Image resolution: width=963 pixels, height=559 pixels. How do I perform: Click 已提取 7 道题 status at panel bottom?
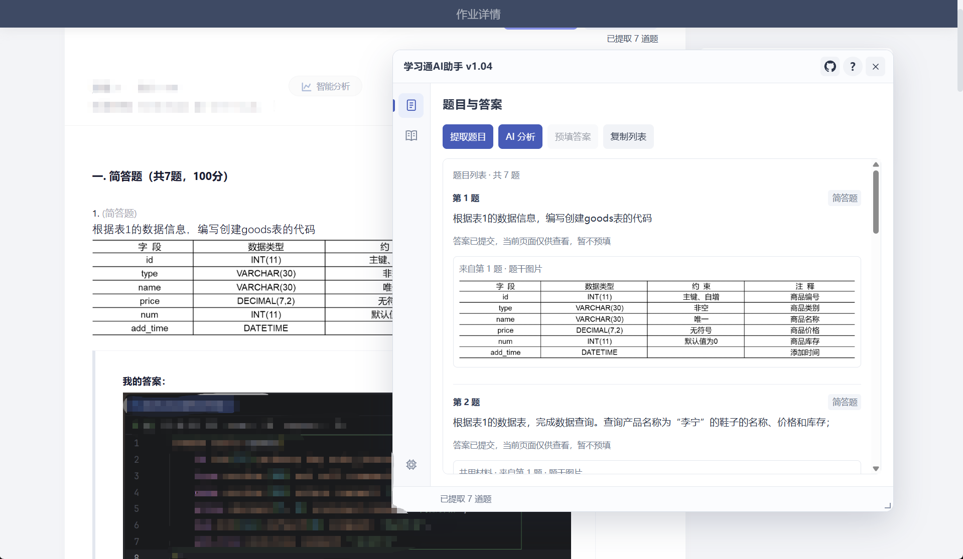coord(466,499)
